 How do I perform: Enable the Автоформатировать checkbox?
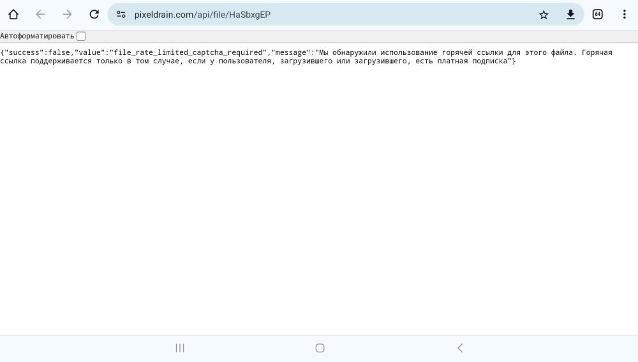point(81,36)
